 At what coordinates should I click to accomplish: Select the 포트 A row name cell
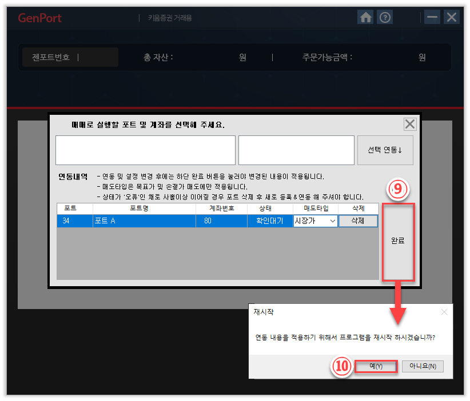click(144, 221)
